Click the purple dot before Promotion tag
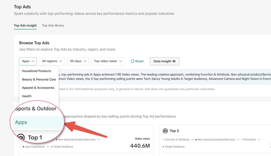 tap(242, 140)
